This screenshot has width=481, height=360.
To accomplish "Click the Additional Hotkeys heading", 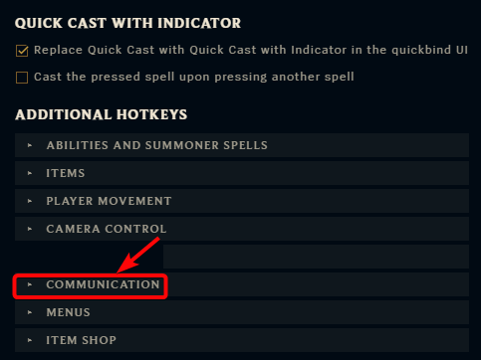I will (102, 114).
